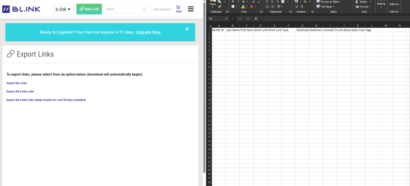Open the b.link domain dropdown
Viewport: 410px width, 186px height.
tap(63, 9)
